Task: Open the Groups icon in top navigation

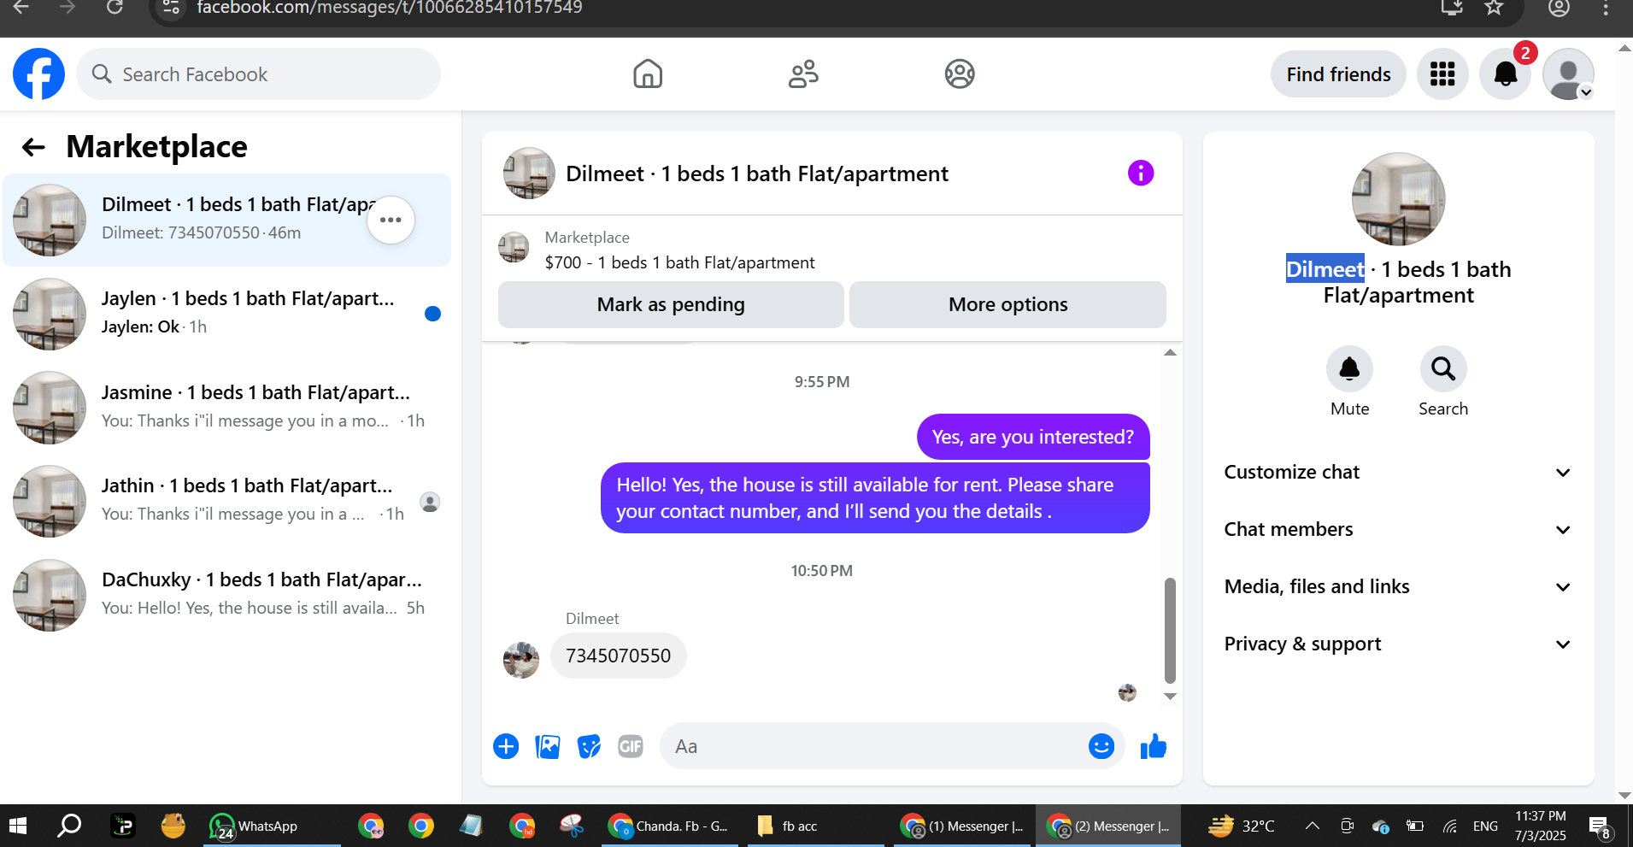Action: coord(960,74)
